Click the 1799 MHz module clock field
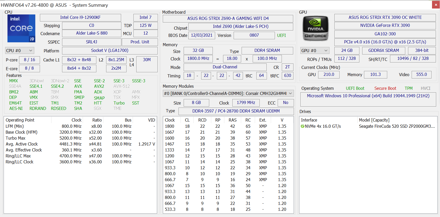Image resolution: width=440 pixels, height=217 pixels. [246, 103]
